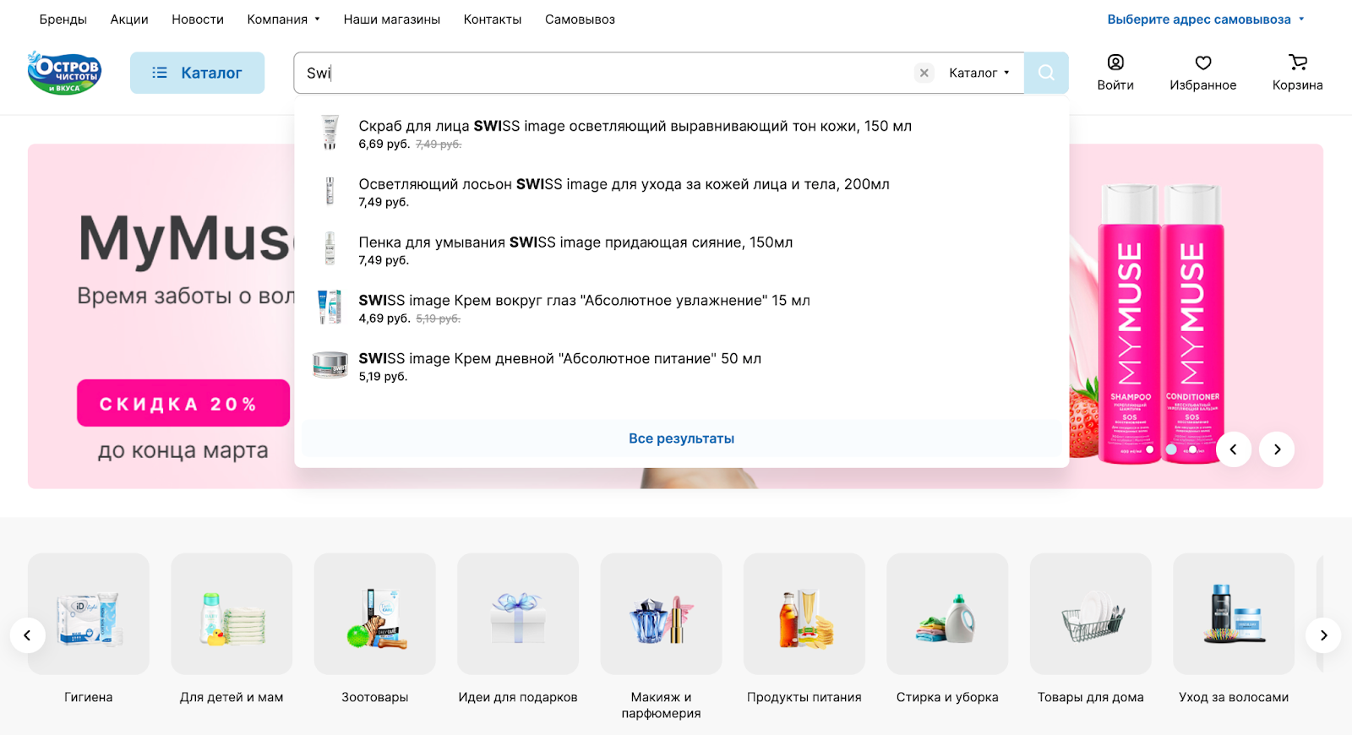
Task: Click the Зоотовары category label
Action: click(x=375, y=697)
